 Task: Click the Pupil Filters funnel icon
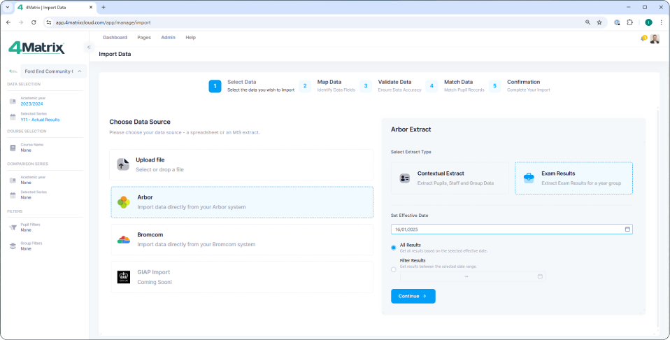[13, 227]
